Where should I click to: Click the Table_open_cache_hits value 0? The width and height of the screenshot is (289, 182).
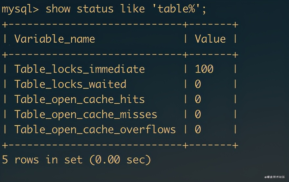click(x=198, y=99)
